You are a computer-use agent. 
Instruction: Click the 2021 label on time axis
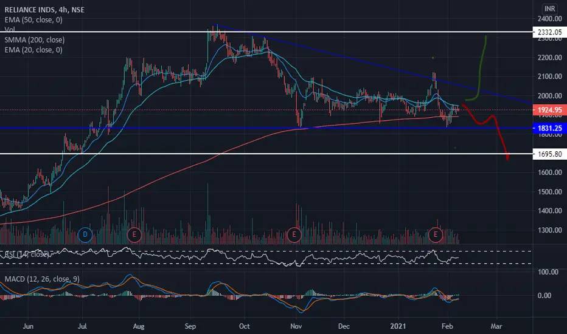pos(398,326)
